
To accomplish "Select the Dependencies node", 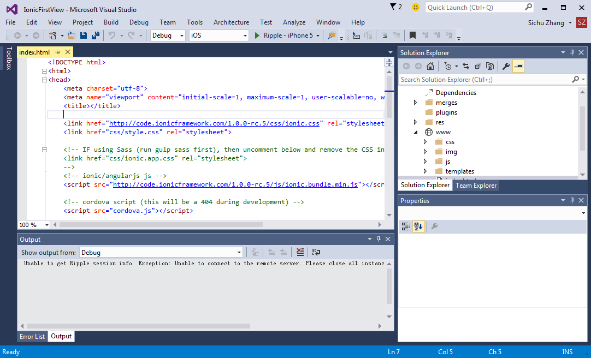I will [456, 93].
